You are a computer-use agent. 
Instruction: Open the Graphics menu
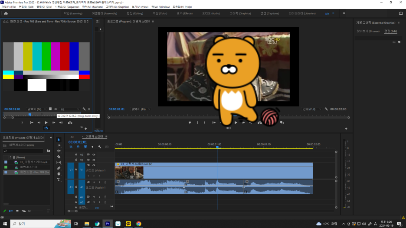(x=117, y=7)
